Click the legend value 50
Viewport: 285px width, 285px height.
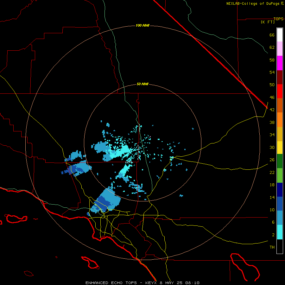click(x=272, y=85)
